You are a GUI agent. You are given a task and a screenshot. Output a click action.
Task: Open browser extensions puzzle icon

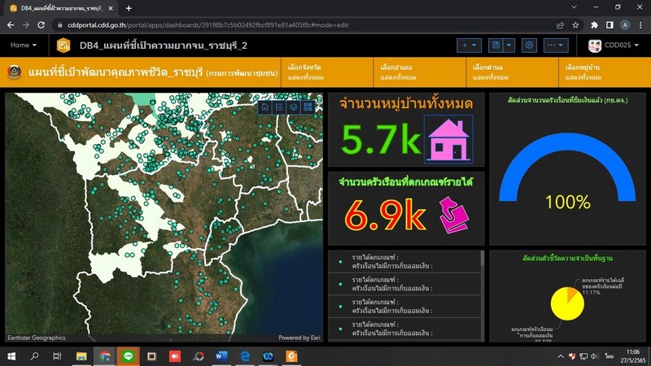point(595,25)
